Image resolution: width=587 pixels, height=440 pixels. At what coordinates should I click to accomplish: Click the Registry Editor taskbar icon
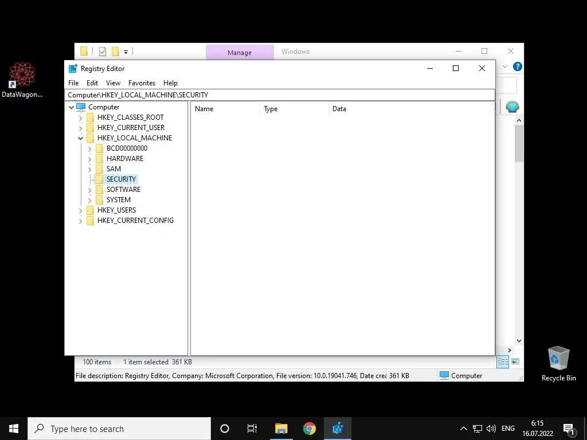(x=338, y=429)
